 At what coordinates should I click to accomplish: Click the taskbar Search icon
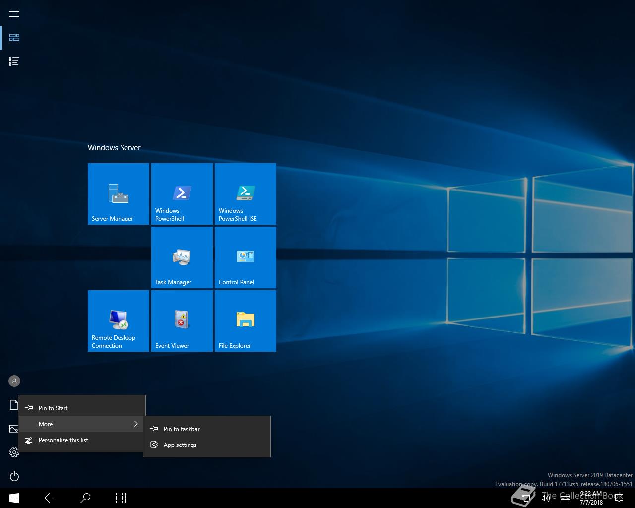point(85,498)
